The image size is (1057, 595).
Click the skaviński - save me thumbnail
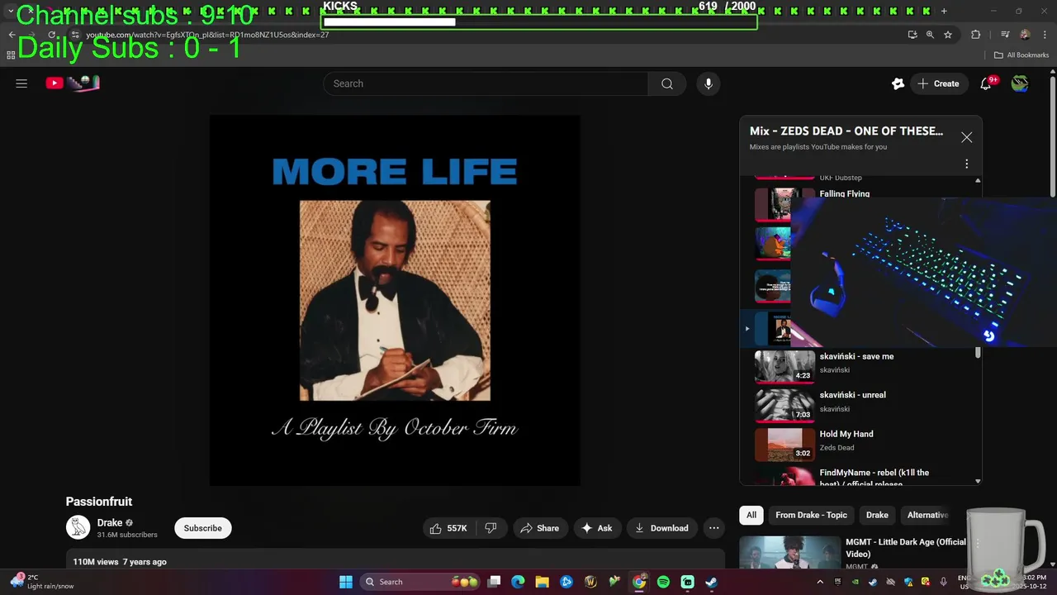tap(784, 367)
